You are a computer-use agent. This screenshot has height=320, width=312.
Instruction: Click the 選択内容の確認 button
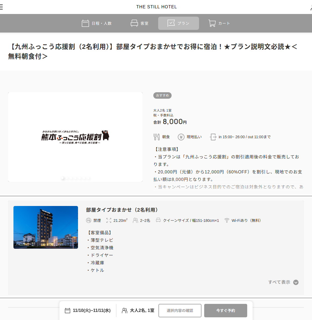tap(180, 311)
